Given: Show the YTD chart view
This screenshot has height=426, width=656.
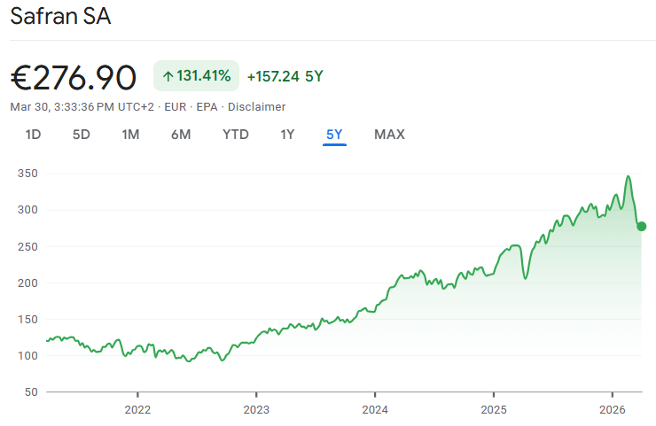Looking at the screenshot, I should (x=236, y=135).
